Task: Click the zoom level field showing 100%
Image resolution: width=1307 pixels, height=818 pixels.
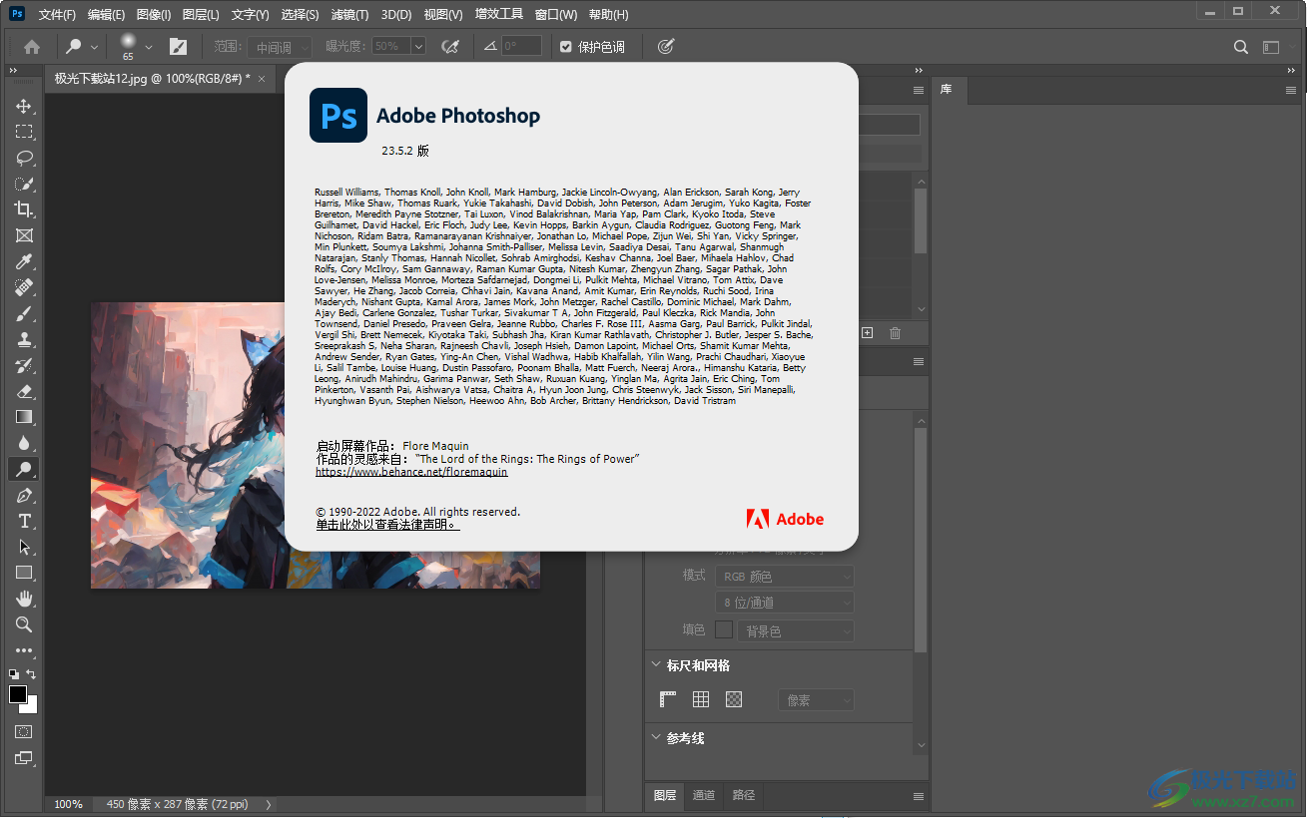Action: pyautogui.click(x=68, y=804)
